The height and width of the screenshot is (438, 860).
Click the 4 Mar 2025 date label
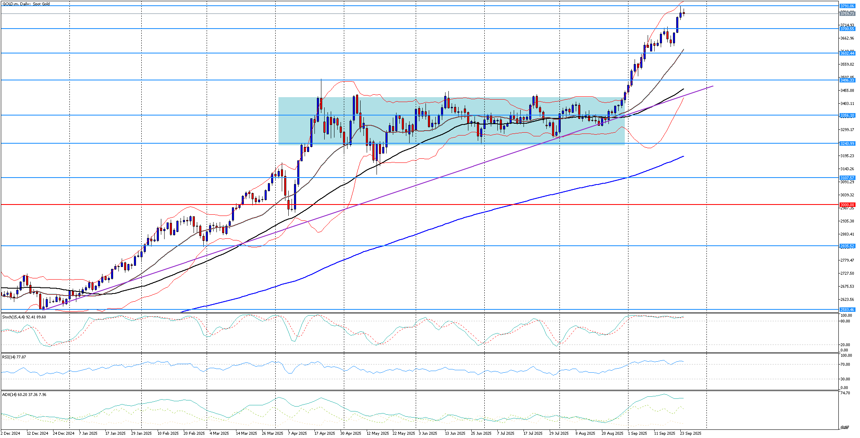219,433
